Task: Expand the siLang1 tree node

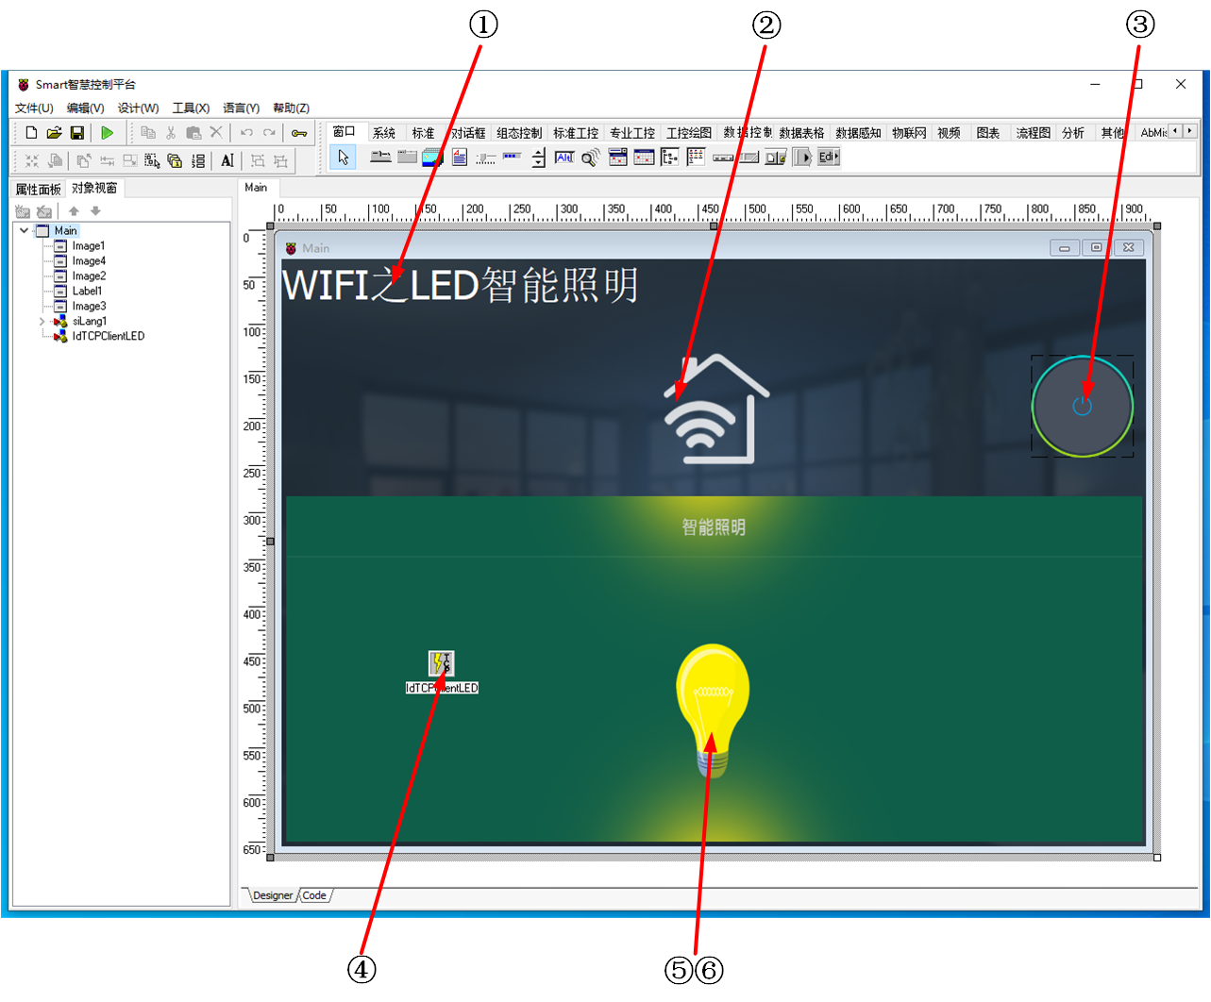Action: (42, 322)
